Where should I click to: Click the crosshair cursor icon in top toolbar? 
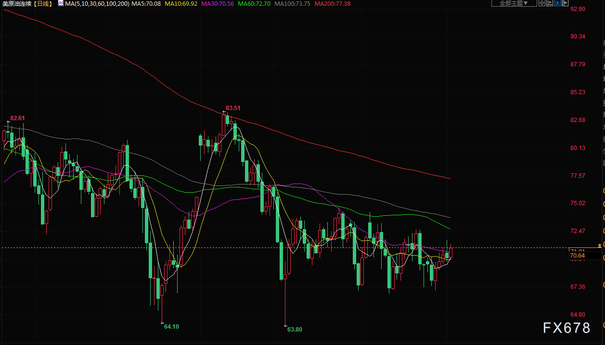(x=542, y=3)
